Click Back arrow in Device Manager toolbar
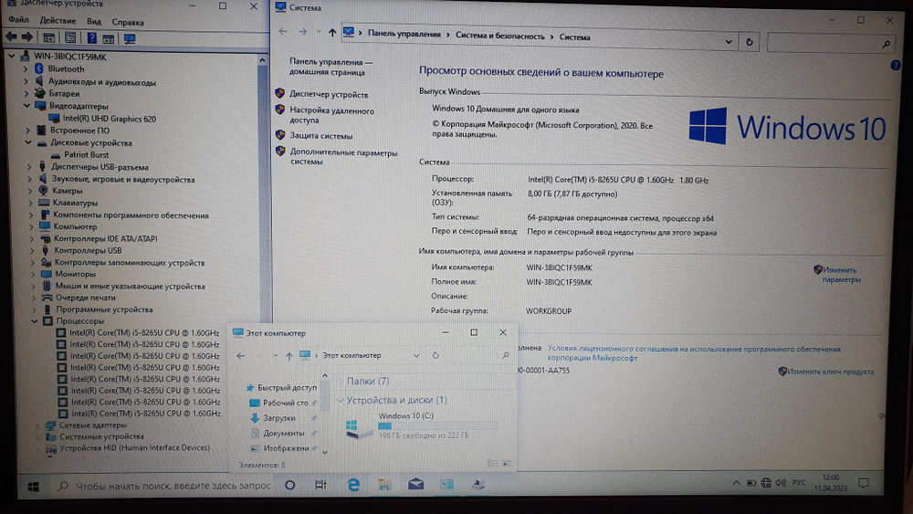The height and width of the screenshot is (514, 913). coord(11,37)
